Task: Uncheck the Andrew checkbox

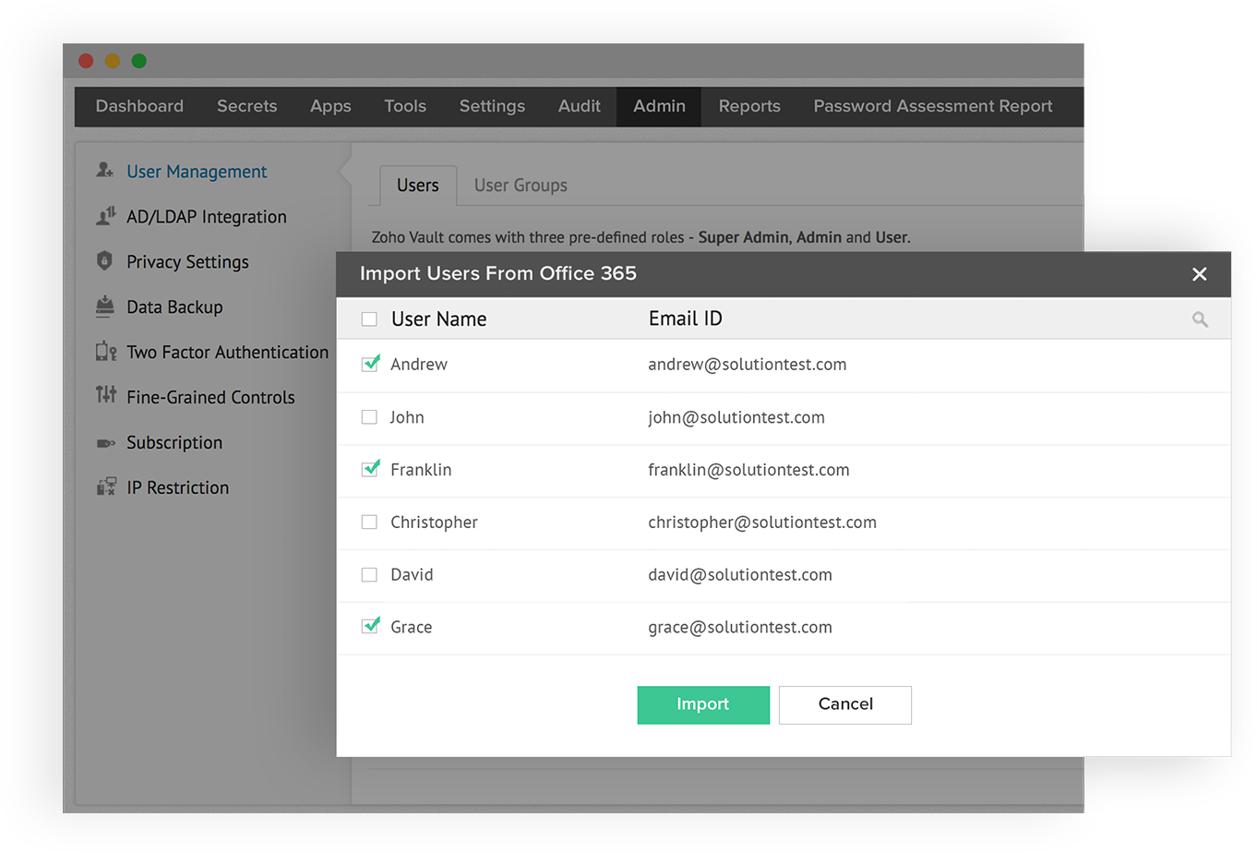Action: (370, 364)
